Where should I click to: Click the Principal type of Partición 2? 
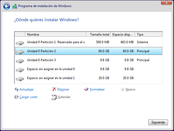pos(143,51)
